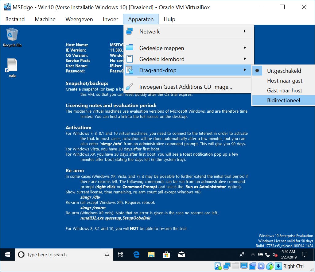
Task: Click the mouse integration status icon
Action: click(270, 266)
